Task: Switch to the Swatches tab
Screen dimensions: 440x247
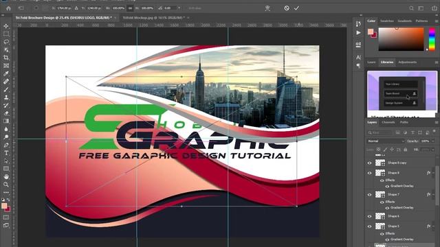Action: [387, 21]
